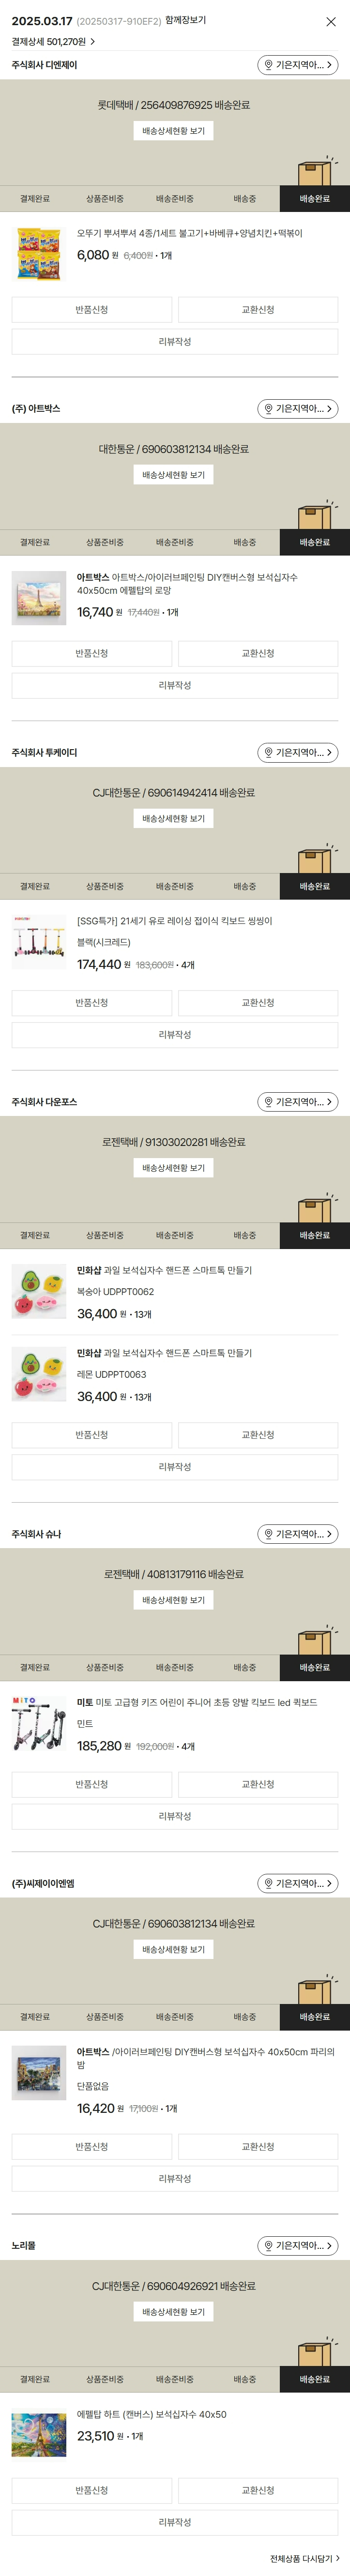Open location button next to 주식회사 디엔제이
Image resolution: width=350 pixels, height=2576 pixels.
coord(297,65)
